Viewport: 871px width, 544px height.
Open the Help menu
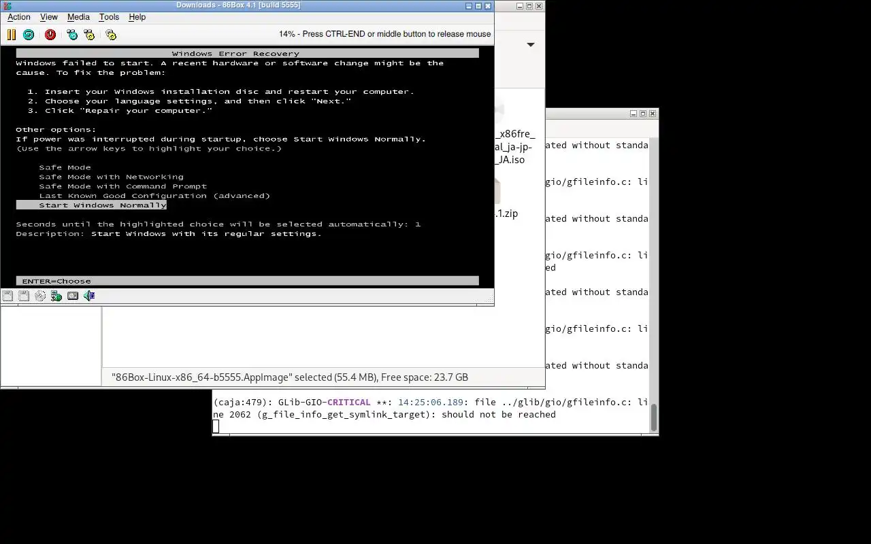tap(137, 17)
